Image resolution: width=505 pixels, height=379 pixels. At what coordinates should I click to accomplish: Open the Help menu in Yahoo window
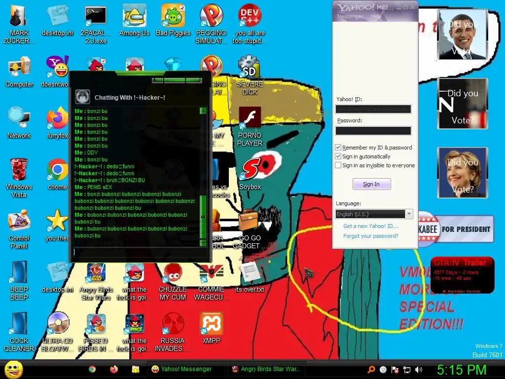point(375,16)
